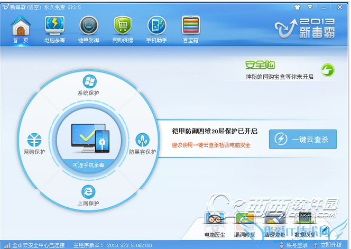Click the signal bars status icon
The height and width of the screenshot is (249, 351).
pyautogui.click(x=7, y=245)
